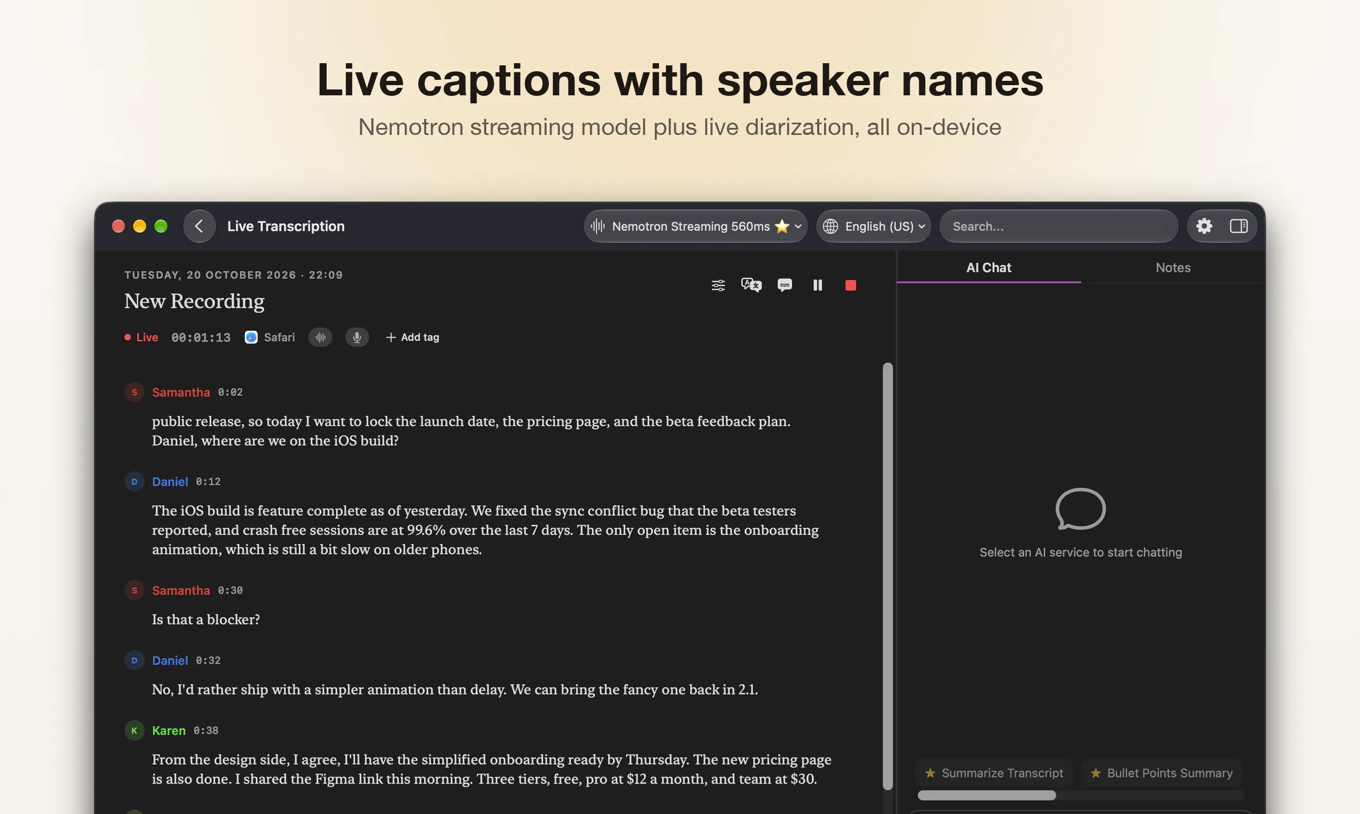1360x814 pixels.
Task: Click the translate icon
Action: pyautogui.click(x=751, y=285)
